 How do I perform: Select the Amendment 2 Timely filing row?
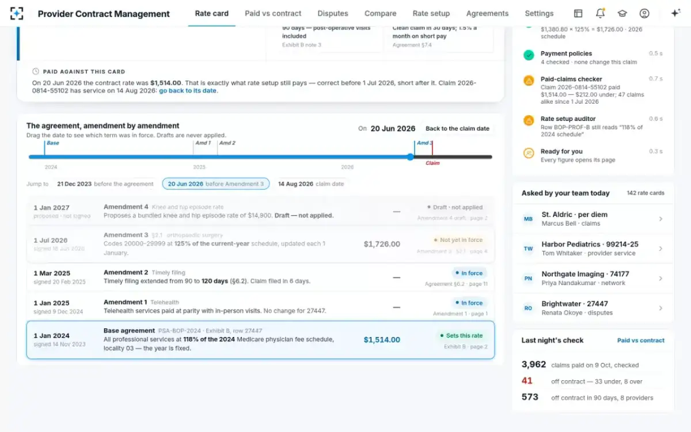(x=260, y=277)
